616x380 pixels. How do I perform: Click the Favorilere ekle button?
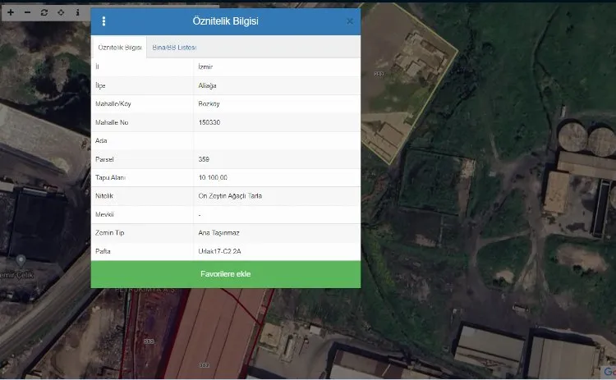pyautogui.click(x=225, y=274)
